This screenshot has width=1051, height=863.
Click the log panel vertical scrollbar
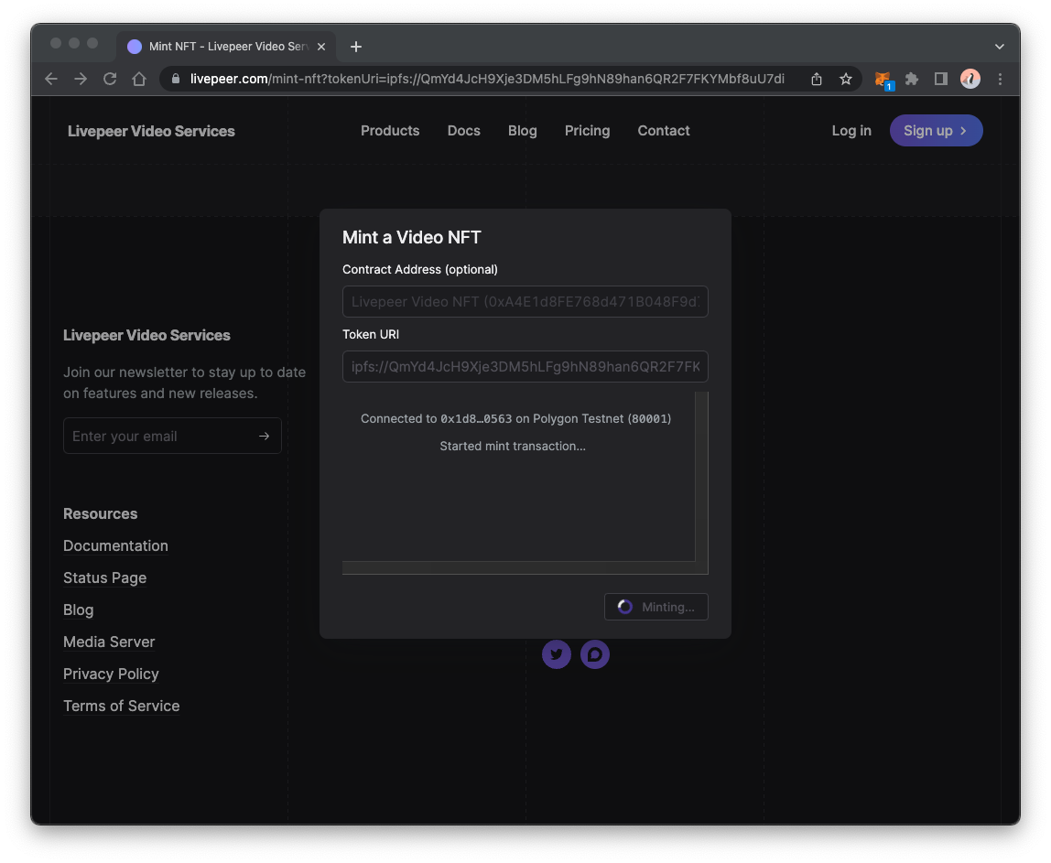coord(702,477)
